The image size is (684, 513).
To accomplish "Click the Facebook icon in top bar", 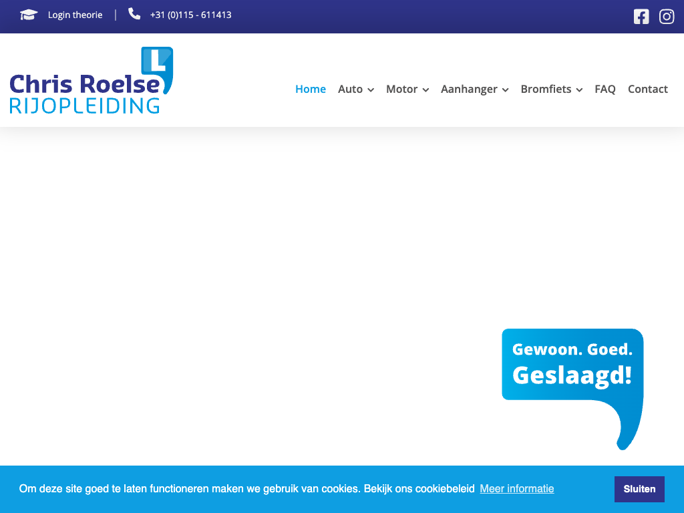I will tap(641, 17).
